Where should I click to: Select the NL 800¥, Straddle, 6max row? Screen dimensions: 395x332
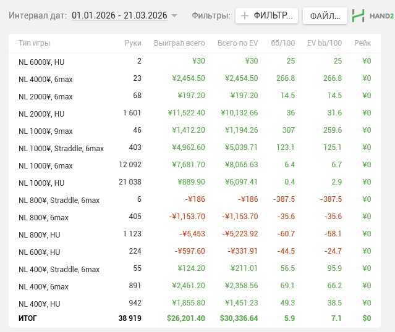click(x=59, y=200)
